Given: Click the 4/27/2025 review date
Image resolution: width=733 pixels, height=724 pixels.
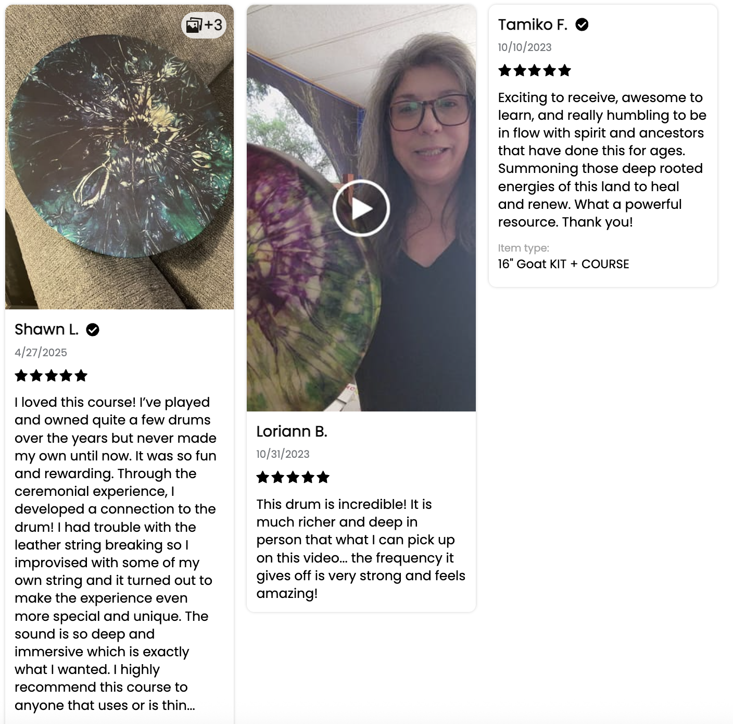Looking at the screenshot, I should click(41, 353).
